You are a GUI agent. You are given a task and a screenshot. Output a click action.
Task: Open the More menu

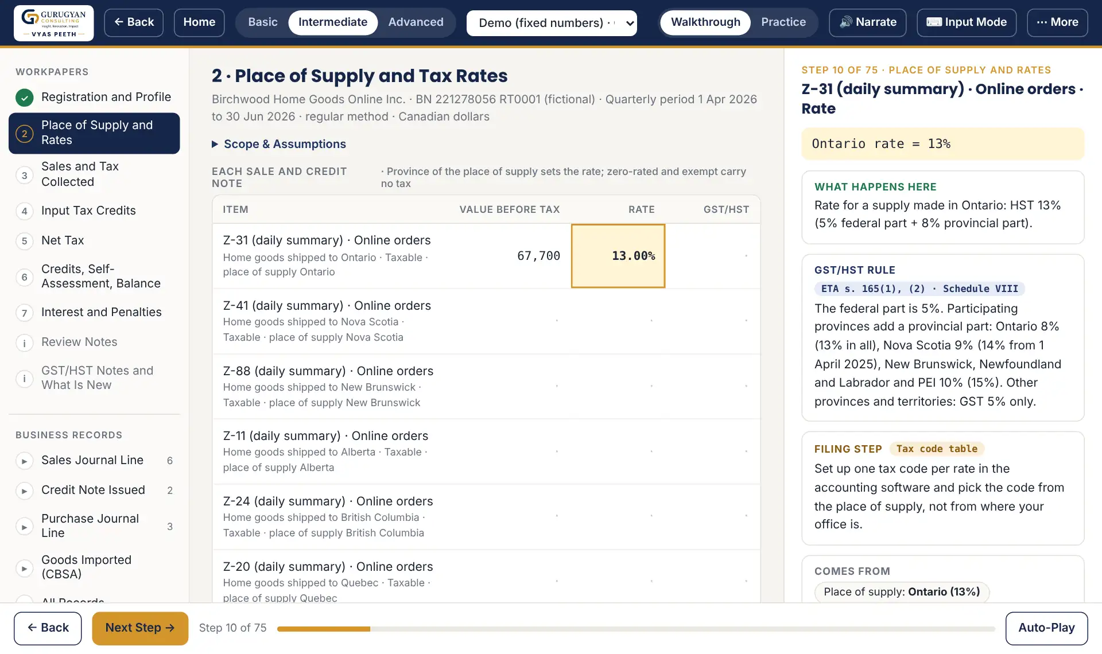[1057, 22]
